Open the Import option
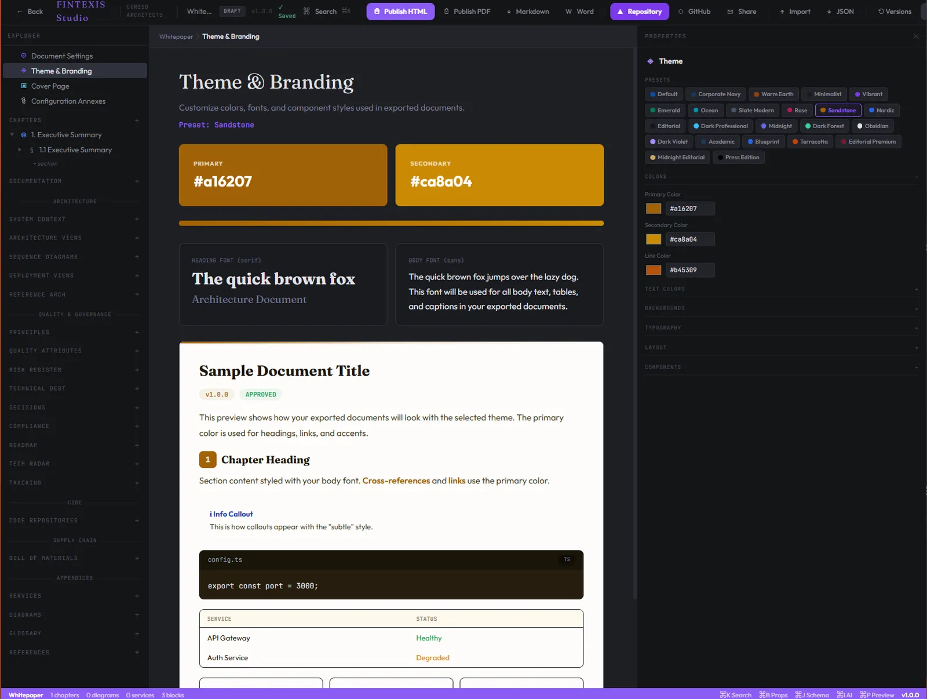The height and width of the screenshot is (699, 927). pyautogui.click(x=795, y=12)
